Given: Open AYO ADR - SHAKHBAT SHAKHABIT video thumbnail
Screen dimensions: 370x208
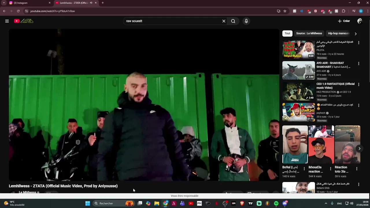Looking at the screenshot, I should 299,70.
